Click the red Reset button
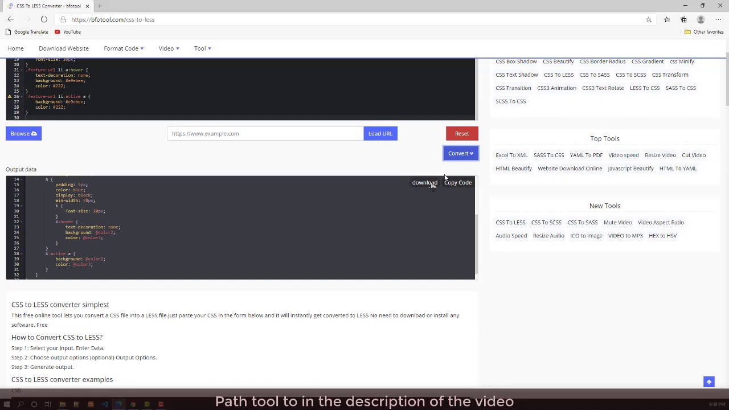The width and height of the screenshot is (729, 410). [x=462, y=133]
